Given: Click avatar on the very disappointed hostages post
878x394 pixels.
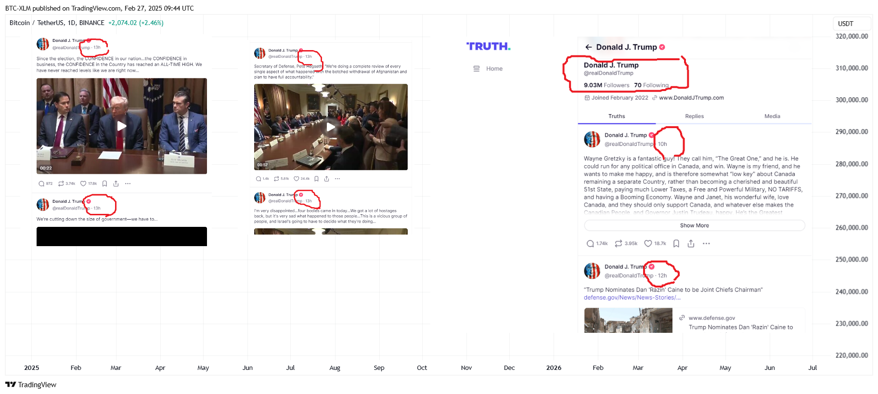Looking at the screenshot, I should pyautogui.click(x=260, y=197).
